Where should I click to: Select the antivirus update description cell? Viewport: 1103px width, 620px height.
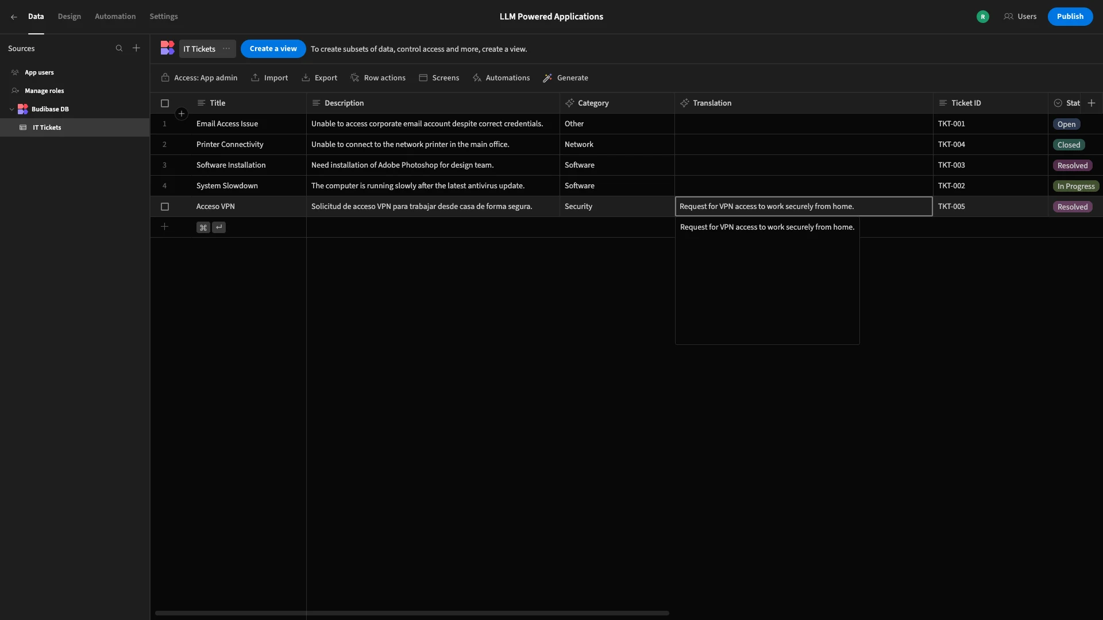(433, 186)
